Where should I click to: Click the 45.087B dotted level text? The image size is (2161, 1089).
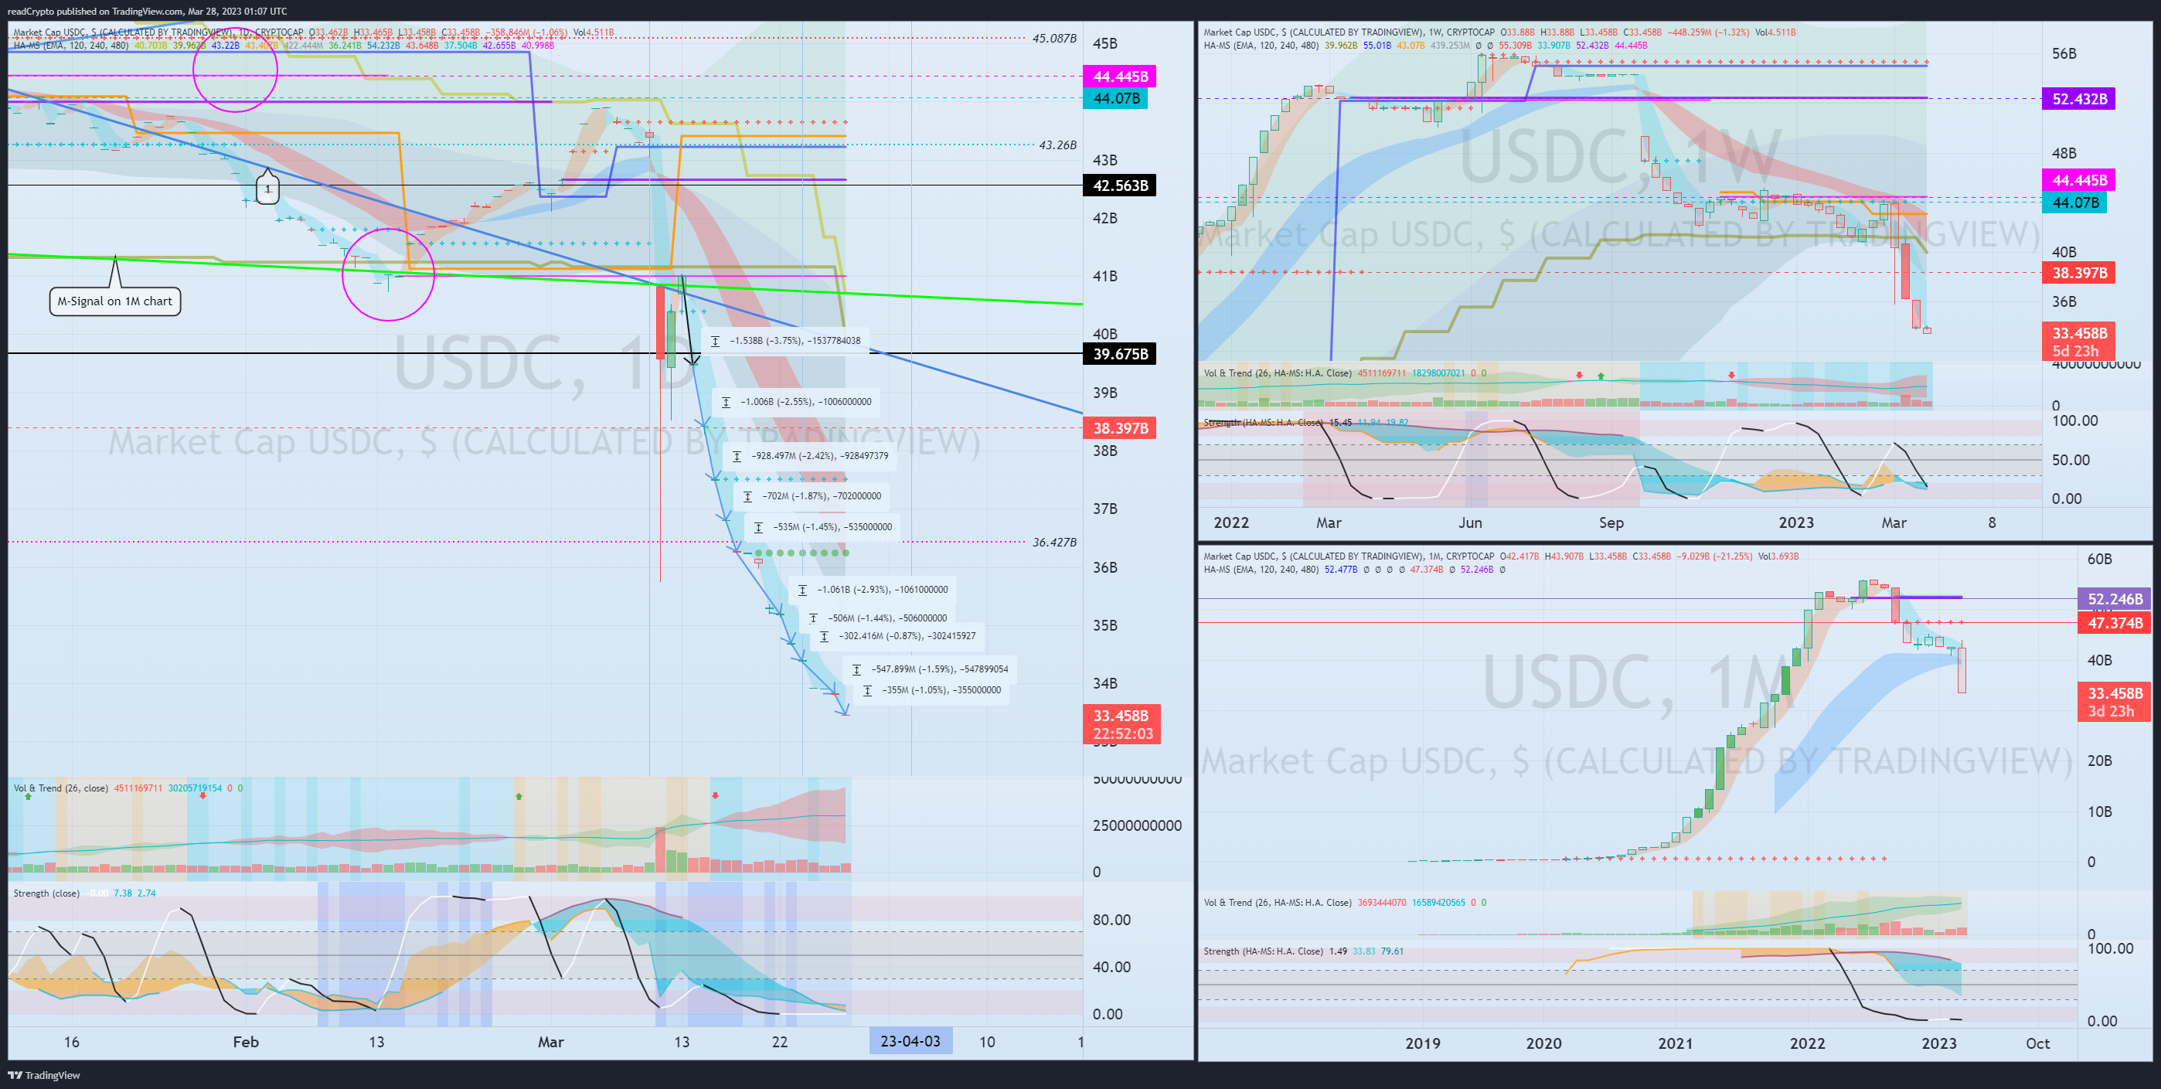point(1053,38)
